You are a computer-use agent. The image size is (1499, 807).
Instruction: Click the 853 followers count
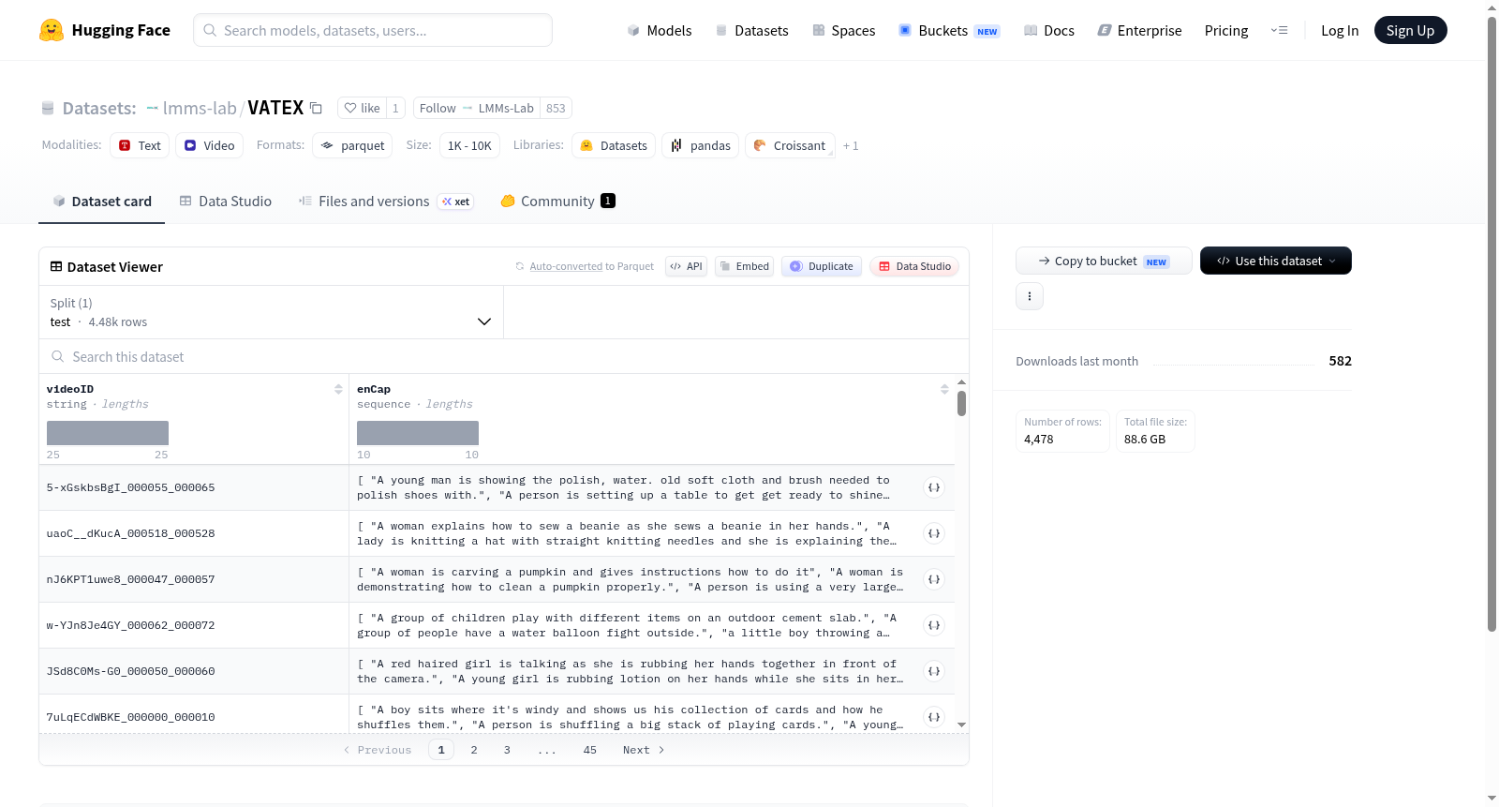[x=556, y=108]
